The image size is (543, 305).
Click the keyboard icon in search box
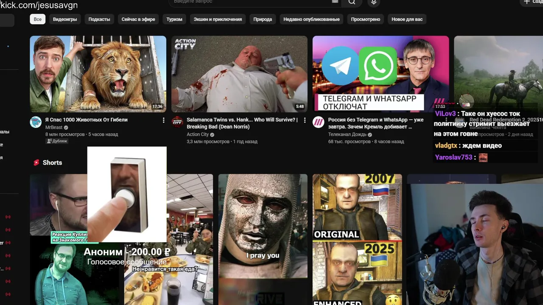pos(335,2)
